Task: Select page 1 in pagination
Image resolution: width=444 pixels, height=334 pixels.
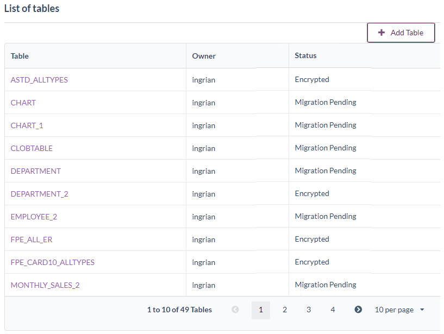Action: pos(261,310)
